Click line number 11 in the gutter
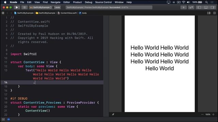This screenshot has height=122, width=218. point(6,62)
